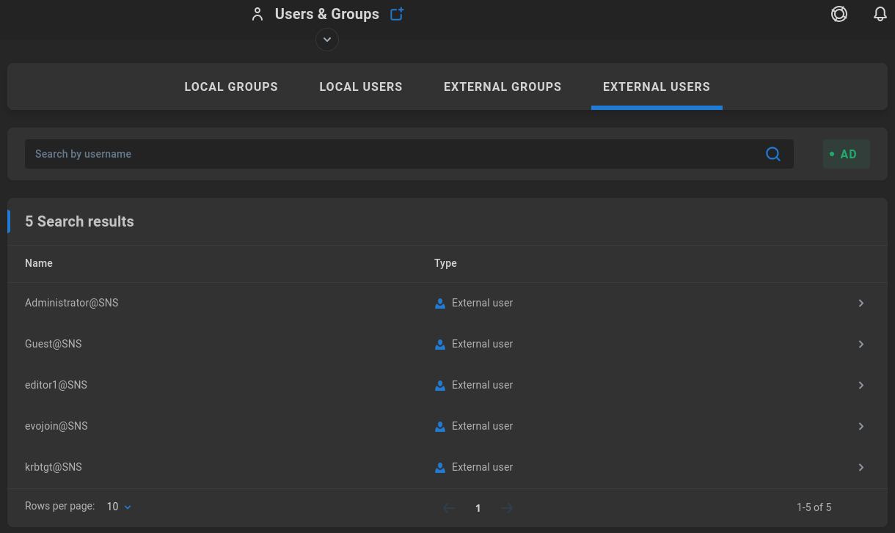Image resolution: width=895 pixels, height=533 pixels.
Task: Click the user icon in Guest@SNS row
Action: [x=440, y=344]
